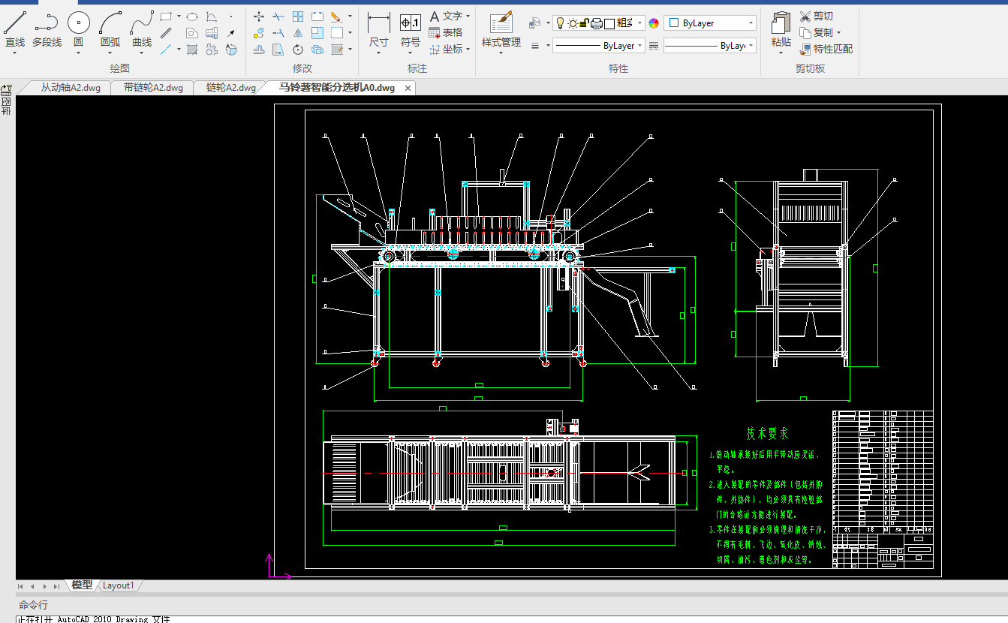Close the 马铃薯智能分选机A0.dwg tab
Image resolution: width=1008 pixels, height=623 pixels.
408,88
